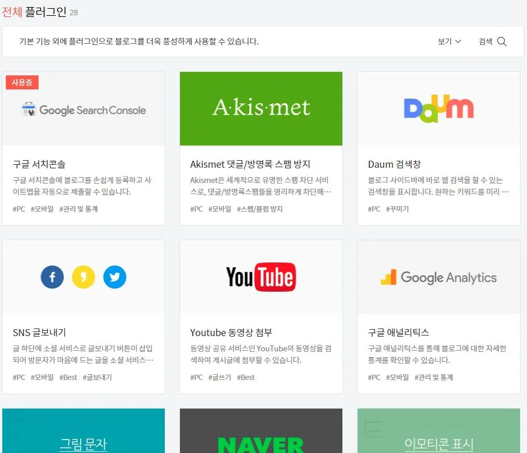
Task: Click the SNS 글보내기 description text
Action: [83, 354]
